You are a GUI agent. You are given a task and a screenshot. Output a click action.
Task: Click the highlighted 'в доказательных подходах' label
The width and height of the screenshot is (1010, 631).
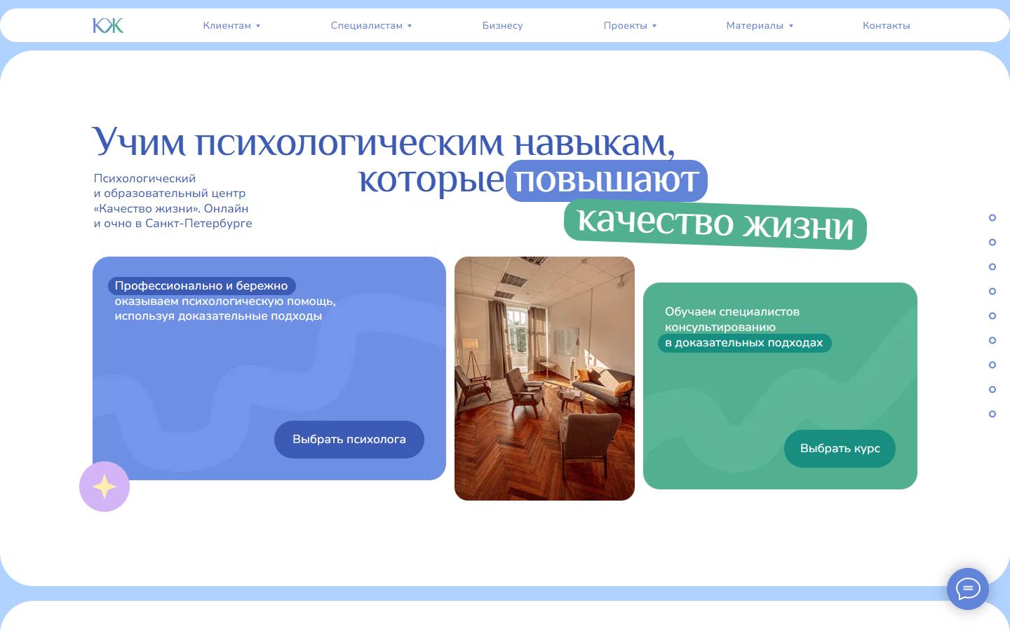[x=744, y=343]
